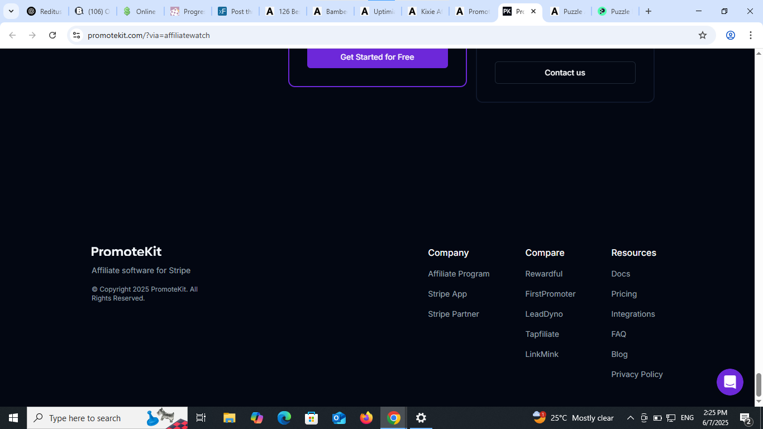The image size is (763, 429).
Task: Open the Rewardful comparison link
Action: (x=543, y=274)
